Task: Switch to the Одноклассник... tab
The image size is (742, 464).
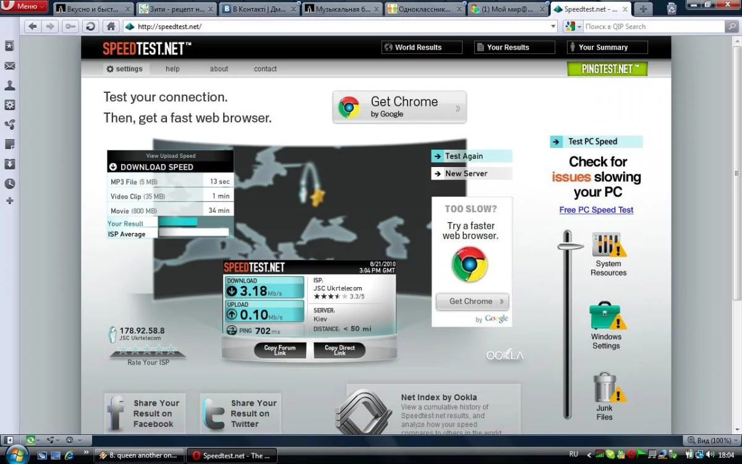Action: tap(425, 9)
